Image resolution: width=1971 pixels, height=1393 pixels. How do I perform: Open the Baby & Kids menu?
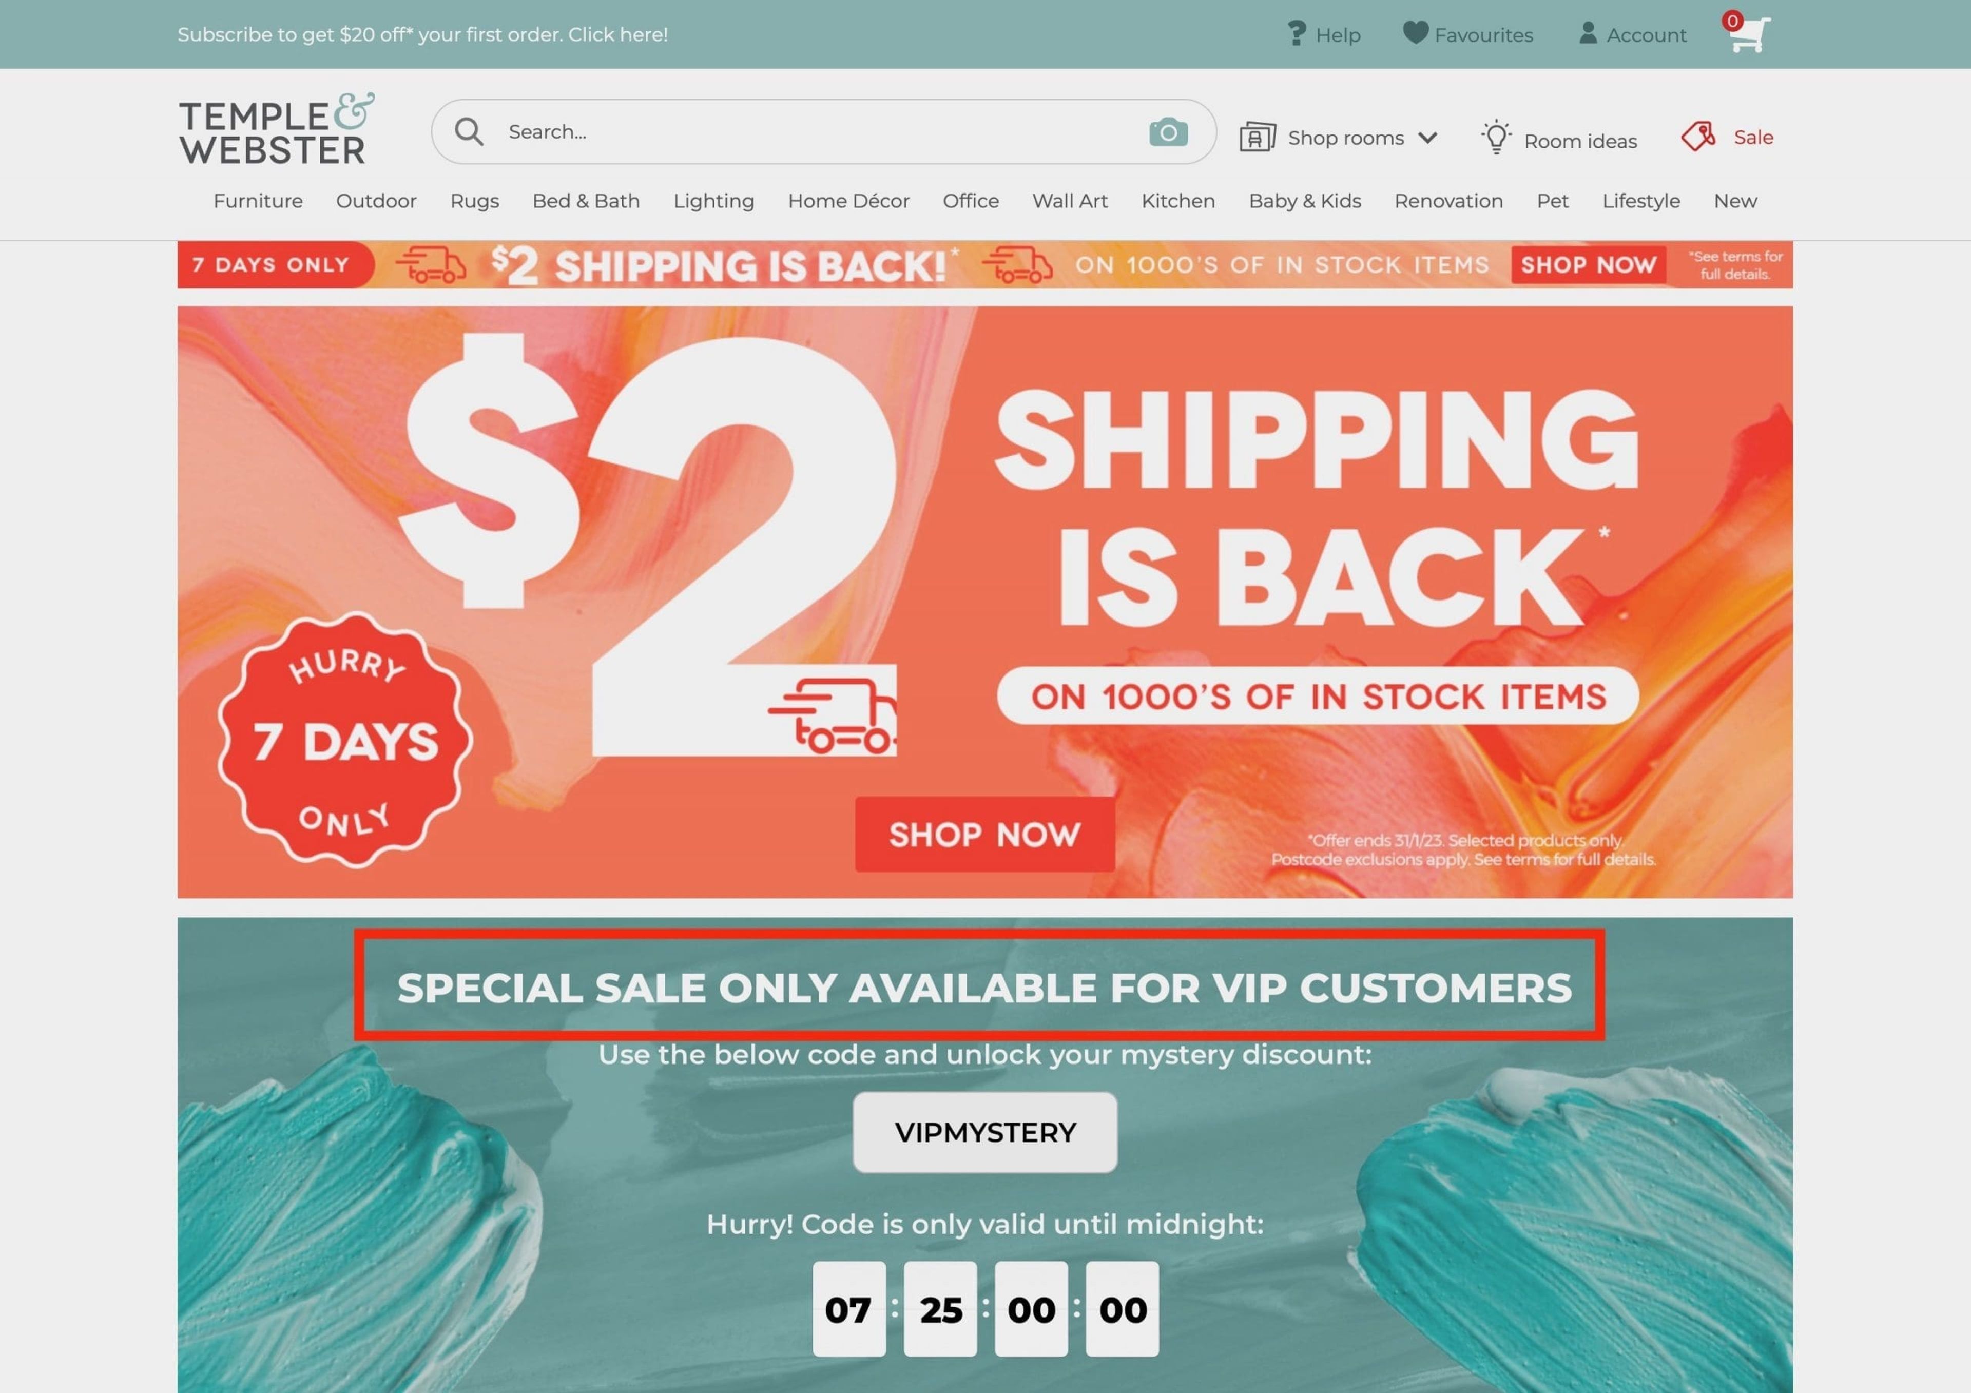pyautogui.click(x=1305, y=201)
